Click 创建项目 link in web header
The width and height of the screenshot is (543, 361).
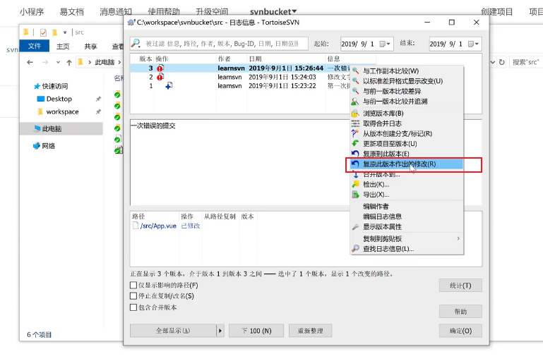(496, 12)
